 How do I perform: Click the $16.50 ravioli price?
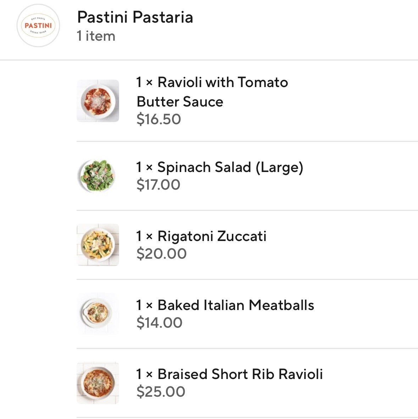[x=159, y=119]
